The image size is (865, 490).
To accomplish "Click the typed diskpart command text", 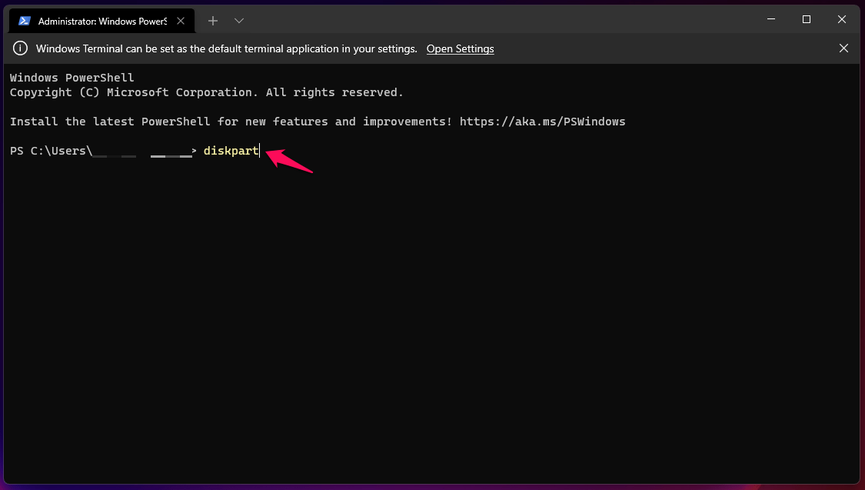I will 231,151.
